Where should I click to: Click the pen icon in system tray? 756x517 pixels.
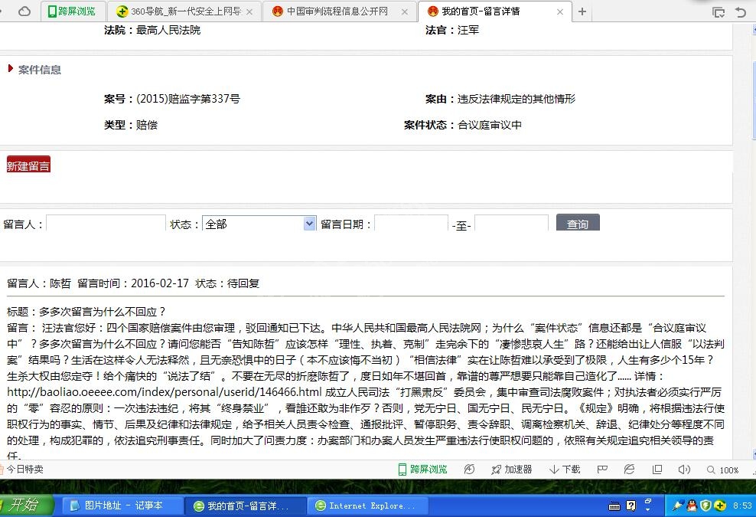click(x=678, y=506)
